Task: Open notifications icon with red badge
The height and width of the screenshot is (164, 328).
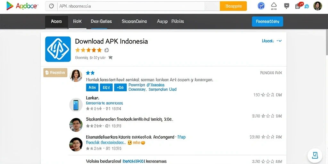Action: click(299, 5)
